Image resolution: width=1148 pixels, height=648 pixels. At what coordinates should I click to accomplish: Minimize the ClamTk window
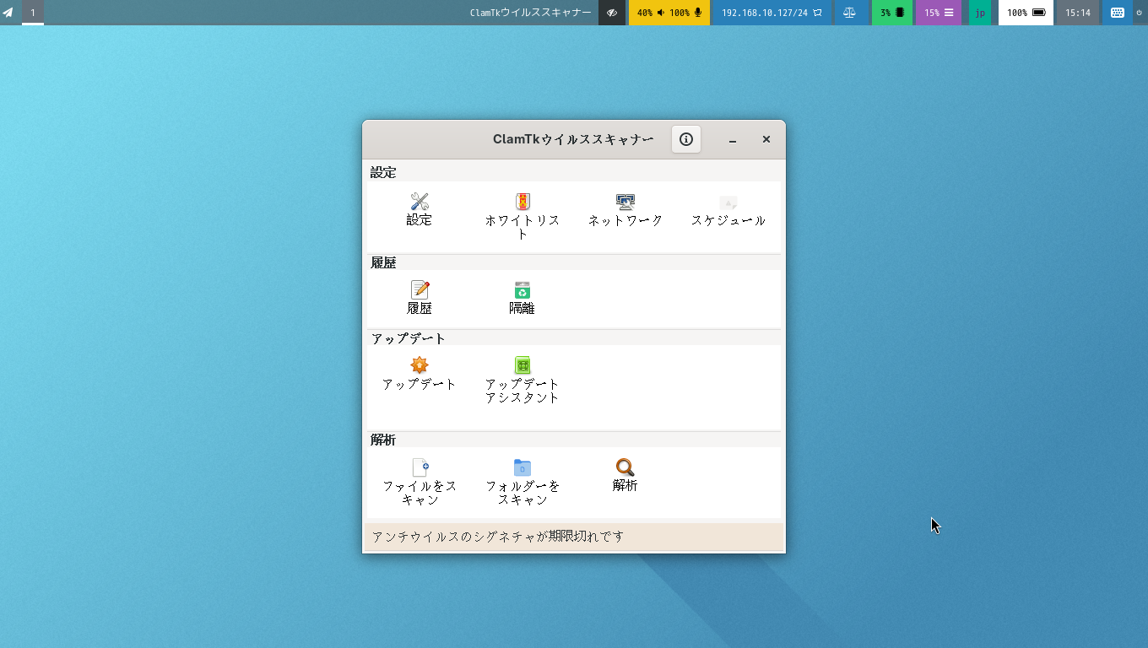tap(733, 139)
